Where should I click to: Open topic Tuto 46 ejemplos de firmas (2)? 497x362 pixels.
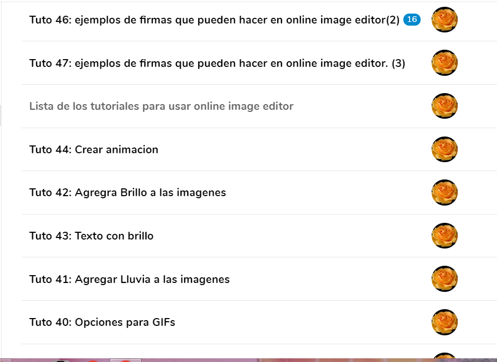tap(214, 20)
